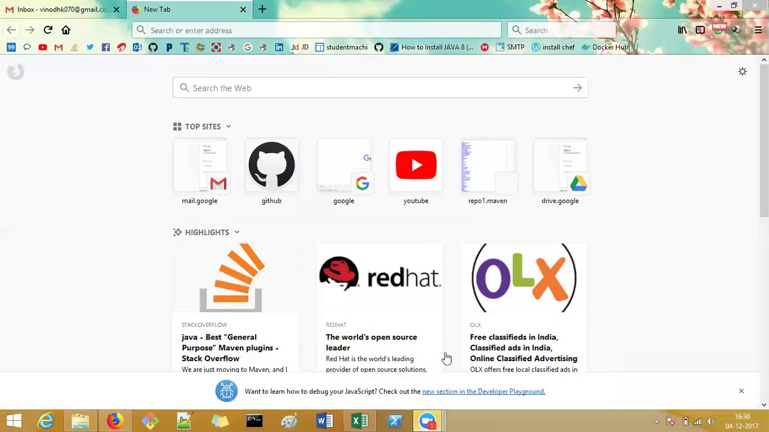Screen dimensions: 769x432
Task: Open the Outlook bookmark icon
Action: tap(138, 47)
